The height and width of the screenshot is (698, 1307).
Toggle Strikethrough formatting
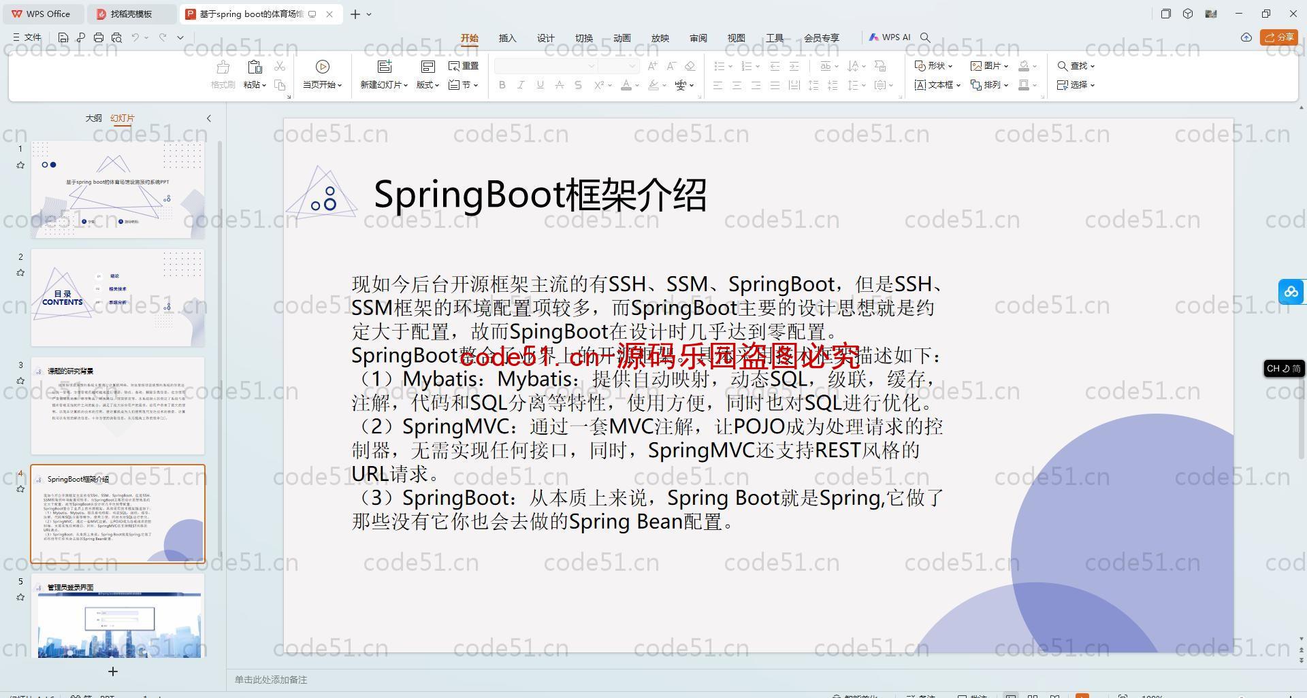[x=559, y=85]
